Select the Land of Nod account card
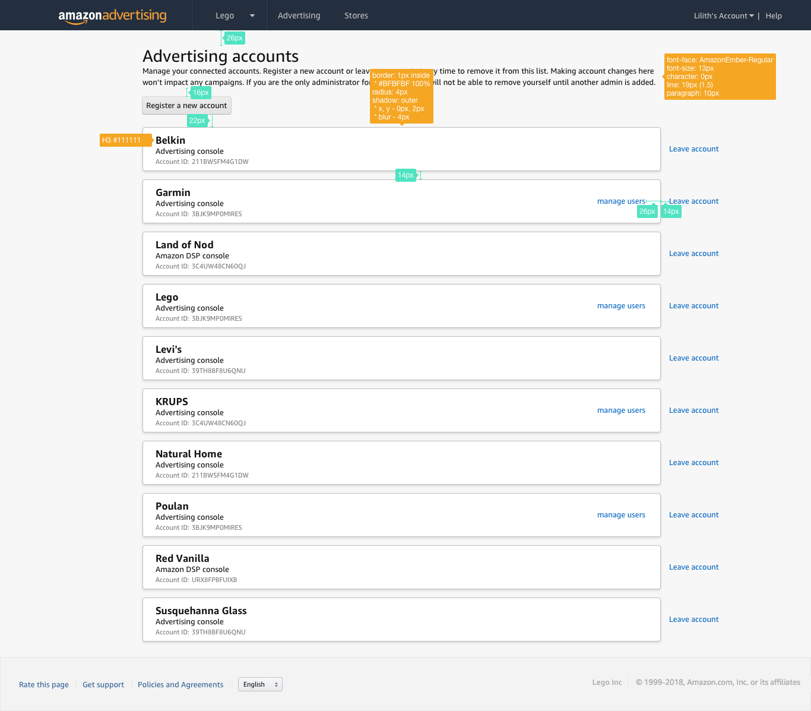 (x=401, y=254)
